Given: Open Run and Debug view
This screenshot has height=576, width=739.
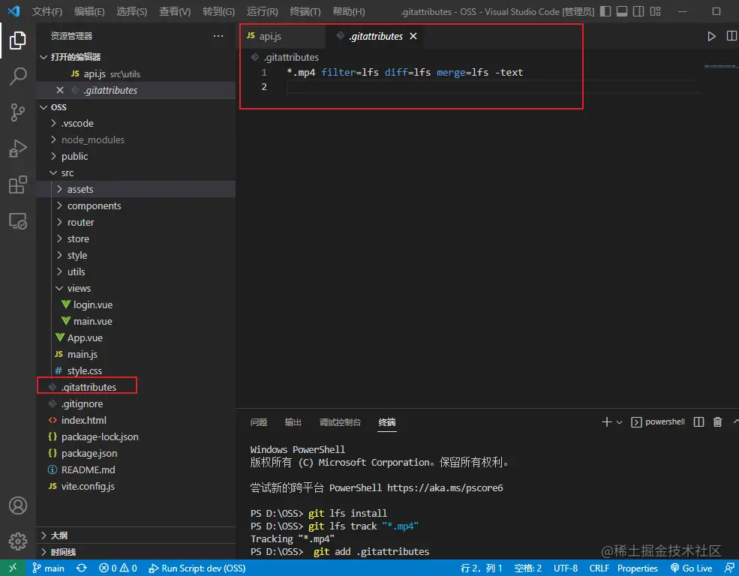Looking at the screenshot, I should 17,148.
